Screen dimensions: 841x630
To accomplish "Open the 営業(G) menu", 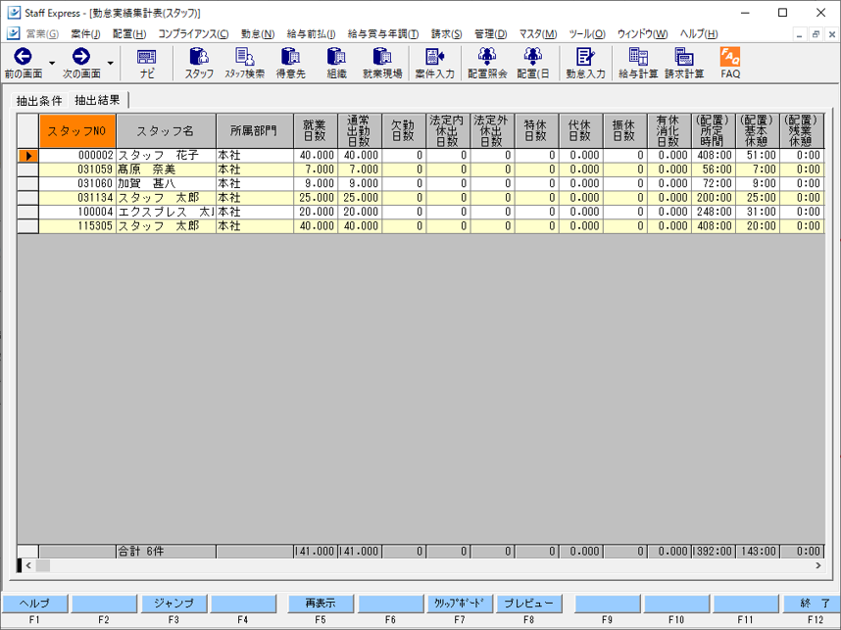I will click(x=42, y=33).
